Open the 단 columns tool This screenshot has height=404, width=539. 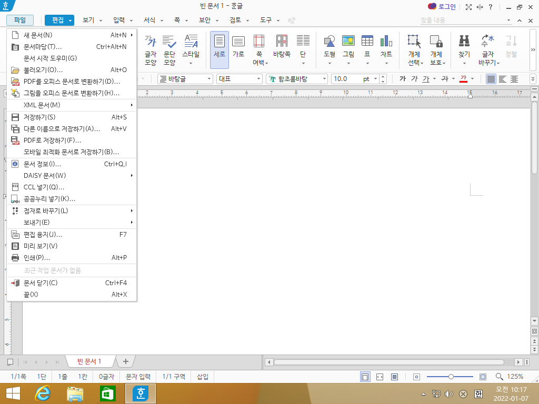tap(303, 50)
